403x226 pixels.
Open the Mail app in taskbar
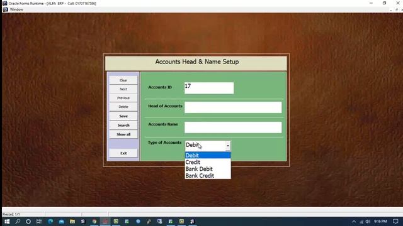62,222
